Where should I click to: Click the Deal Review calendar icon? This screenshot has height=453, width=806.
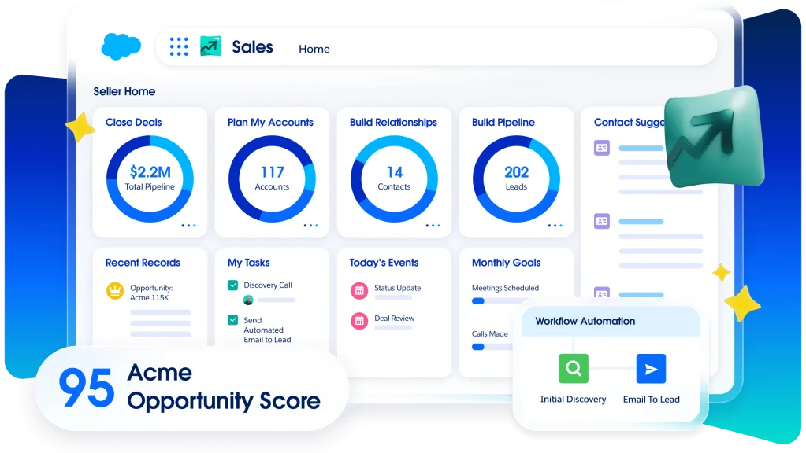[x=359, y=321]
